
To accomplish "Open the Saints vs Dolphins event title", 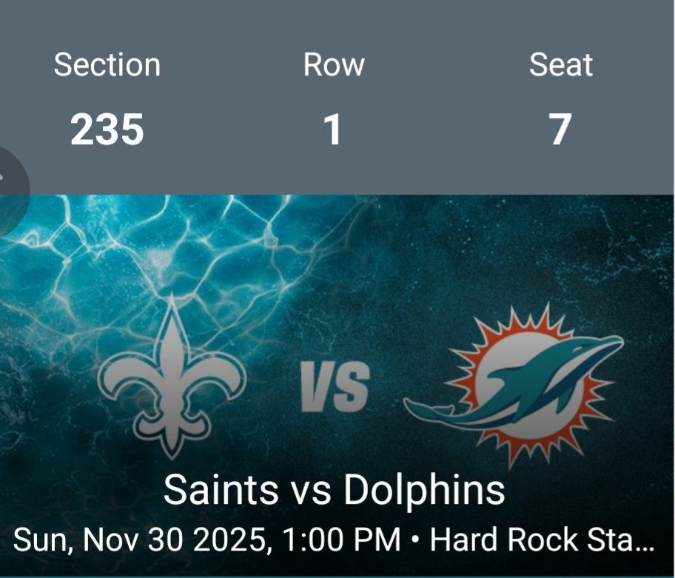I will coord(337,490).
